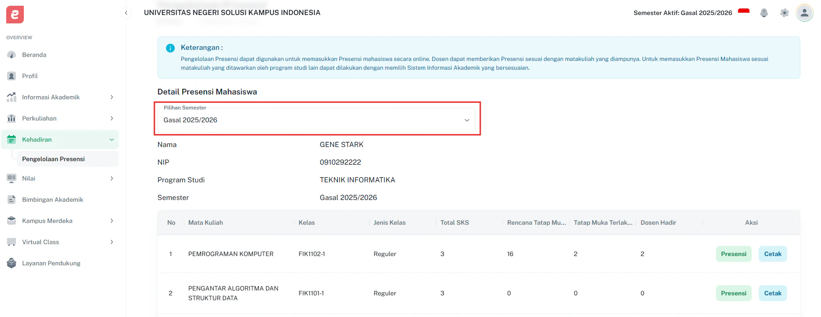This screenshot has width=821, height=317.
Task: Click Cetak for Pemrograman Komputer
Action: [x=773, y=254]
